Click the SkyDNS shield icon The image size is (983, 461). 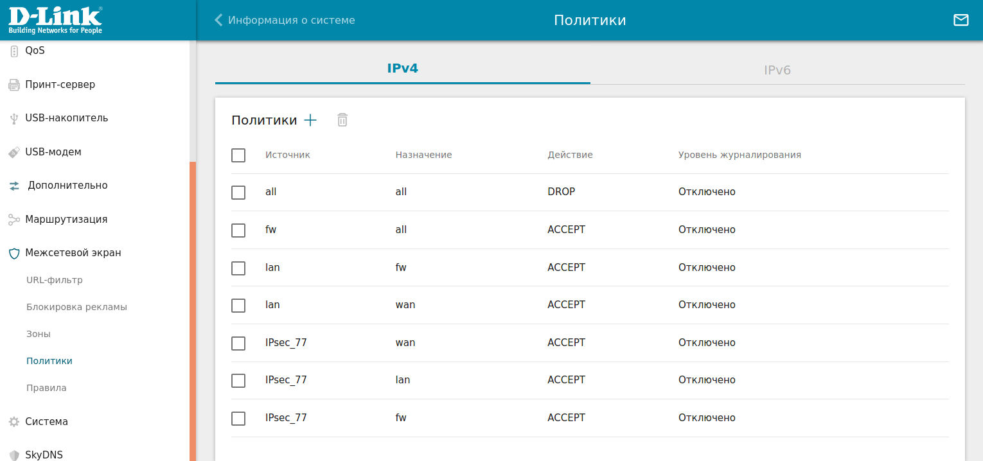[13, 455]
